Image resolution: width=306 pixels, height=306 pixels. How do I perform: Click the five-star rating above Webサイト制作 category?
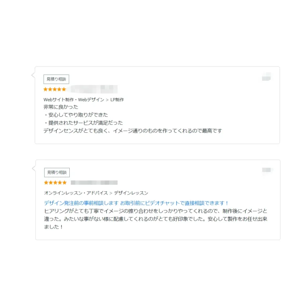[x=55, y=89]
